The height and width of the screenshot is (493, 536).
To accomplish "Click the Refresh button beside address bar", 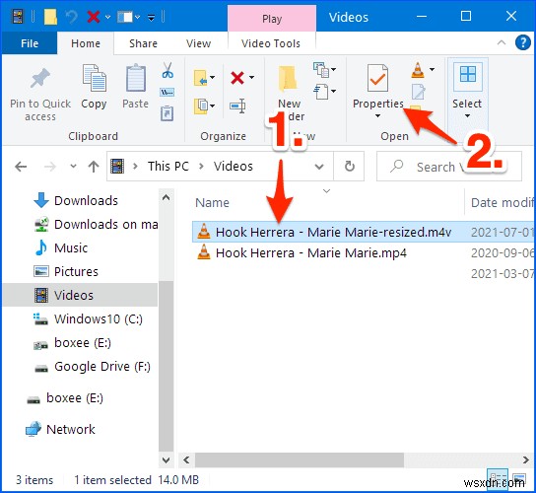I will tap(349, 167).
